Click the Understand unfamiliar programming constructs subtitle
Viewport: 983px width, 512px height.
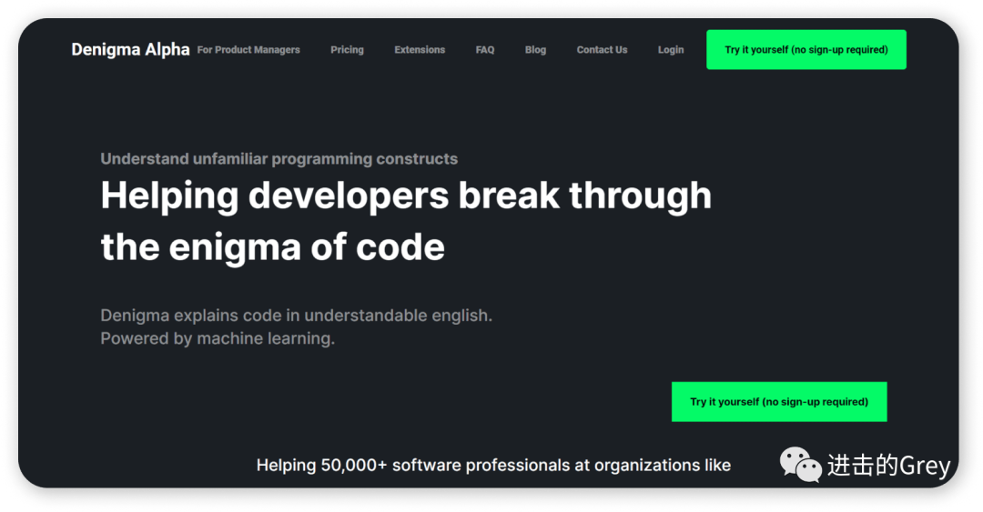(x=279, y=158)
